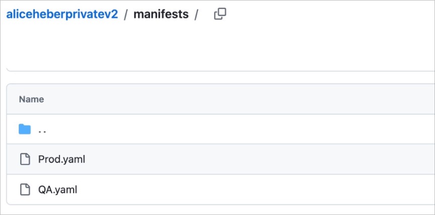The image size is (435, 215).
Task: Click empty space in the Name header row
Action: point(252,99)
